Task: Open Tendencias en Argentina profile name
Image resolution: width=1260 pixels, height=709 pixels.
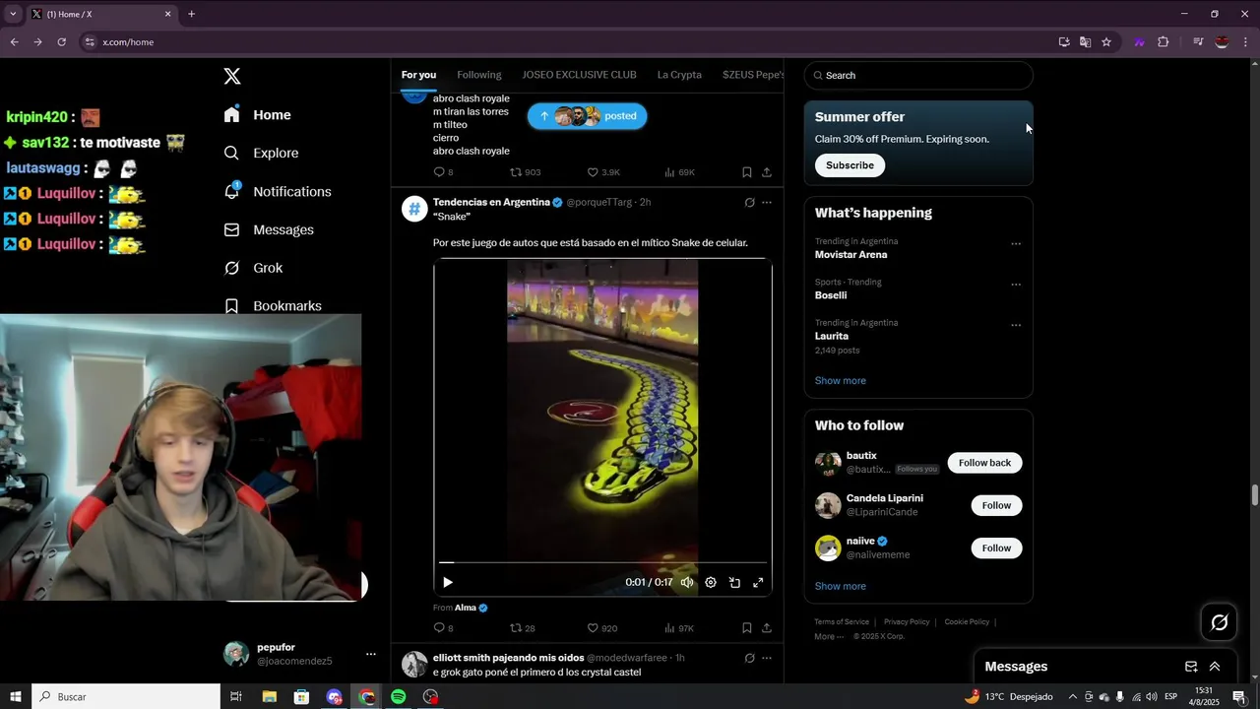Action: (x=491, y=202)
